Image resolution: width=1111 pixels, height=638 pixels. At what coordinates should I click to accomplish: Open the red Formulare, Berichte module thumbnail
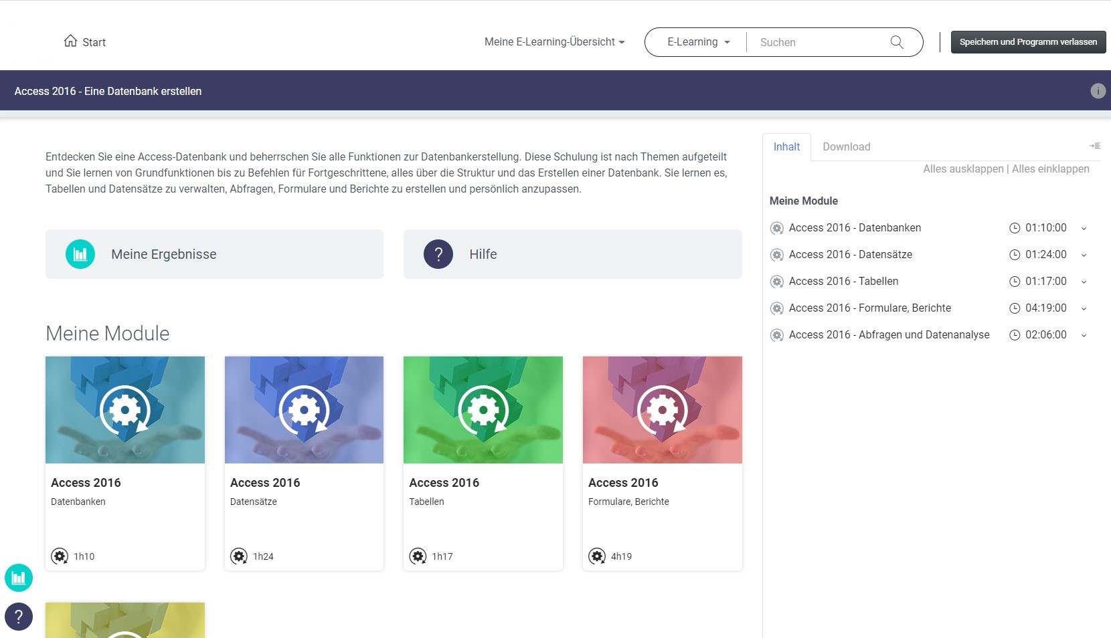[x=663, y=410]
